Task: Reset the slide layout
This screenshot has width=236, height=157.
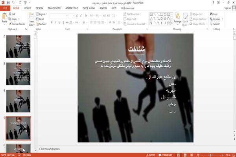Action: point(40,19)
